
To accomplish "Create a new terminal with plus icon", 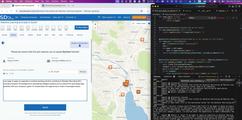I will [221, 77].
